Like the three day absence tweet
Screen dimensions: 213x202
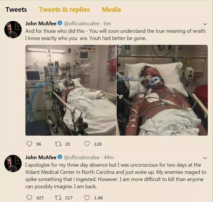pyautogui.click(x=87, y=198)
